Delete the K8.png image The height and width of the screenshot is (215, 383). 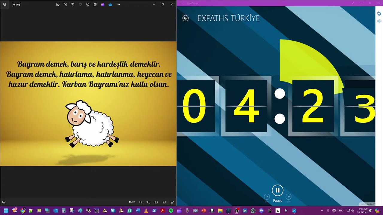[73, 4]
